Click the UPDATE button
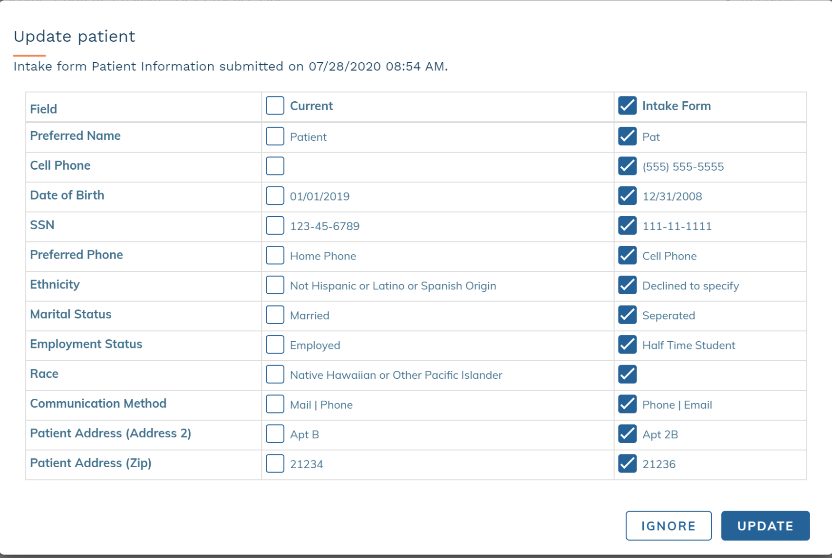 [765, 526]
